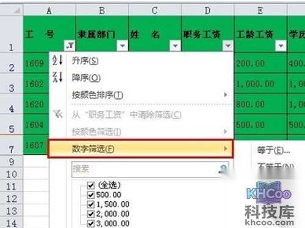The width and height of the screenshot is (305, 228).
Task: Click cell containing 1604
Action: (36, 124)
